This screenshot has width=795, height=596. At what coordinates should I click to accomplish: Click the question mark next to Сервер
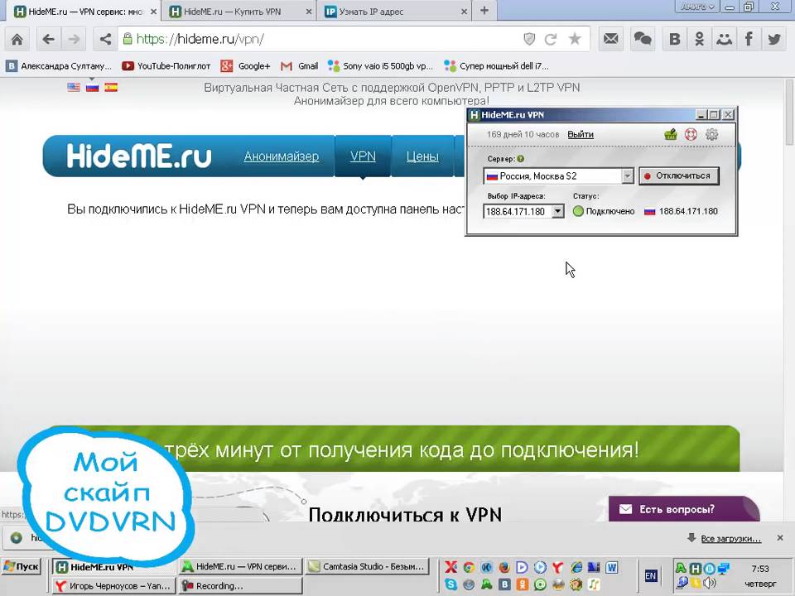(x=520, y=159)
